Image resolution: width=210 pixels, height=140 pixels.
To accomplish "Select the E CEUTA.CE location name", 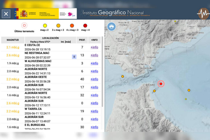I will [x=32, y=45].
